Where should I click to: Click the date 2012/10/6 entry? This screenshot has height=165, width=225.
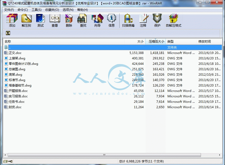pos(210,74)
